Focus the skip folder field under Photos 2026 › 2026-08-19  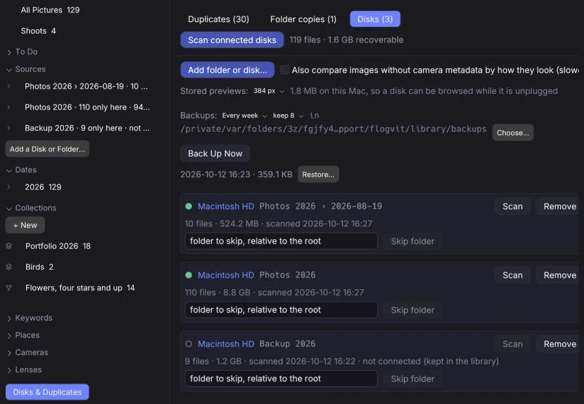tap(281, 241)
